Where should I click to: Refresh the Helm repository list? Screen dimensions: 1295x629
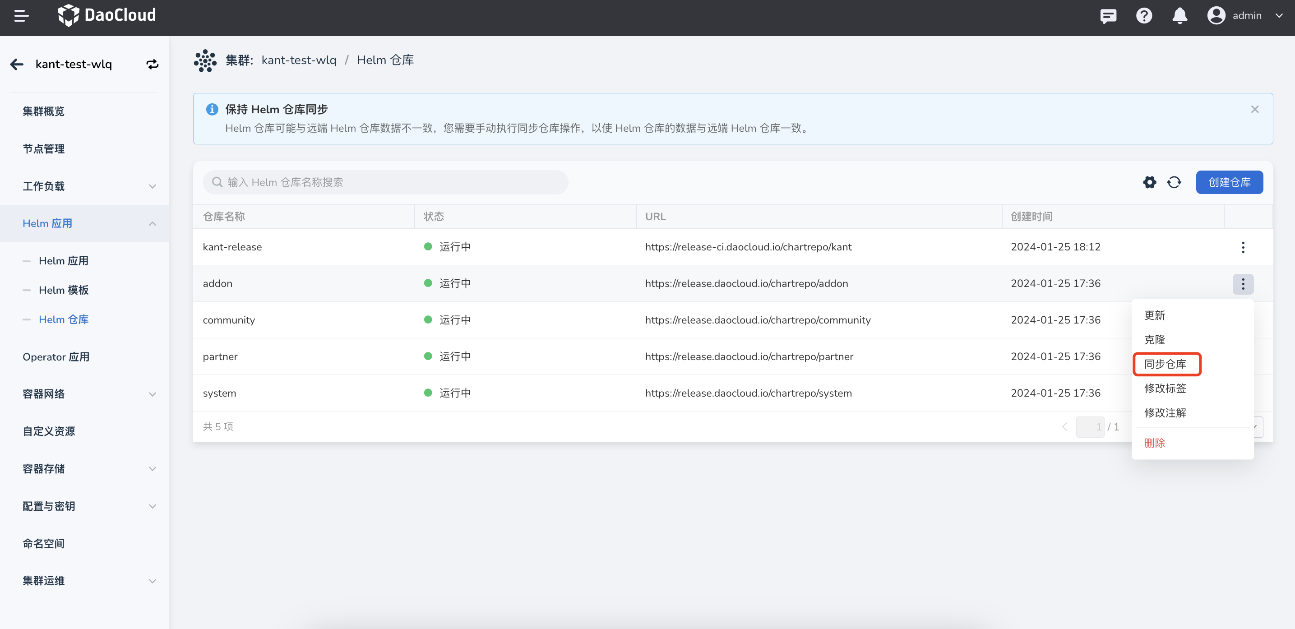point(1174,182)
